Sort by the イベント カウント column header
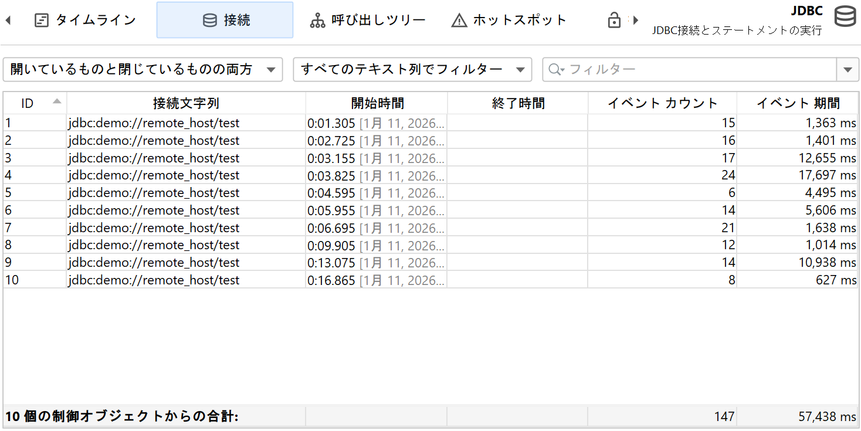The height and width of the screenshot is (431, 861). (x=662, y=104)
